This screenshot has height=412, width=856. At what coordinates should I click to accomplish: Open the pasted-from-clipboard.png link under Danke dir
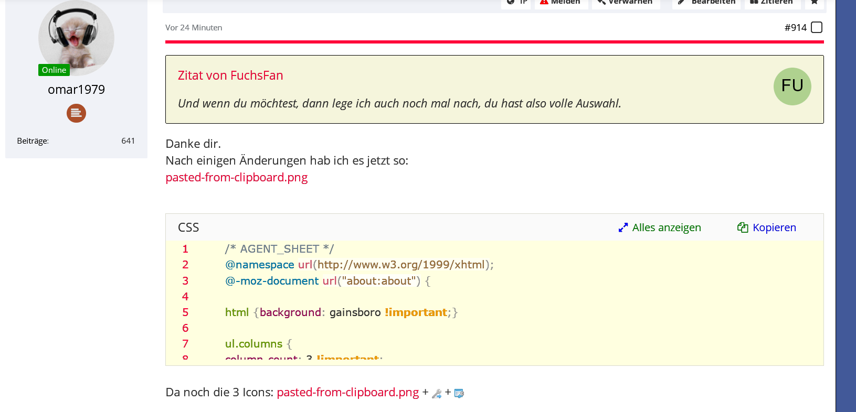coord(237,177)
